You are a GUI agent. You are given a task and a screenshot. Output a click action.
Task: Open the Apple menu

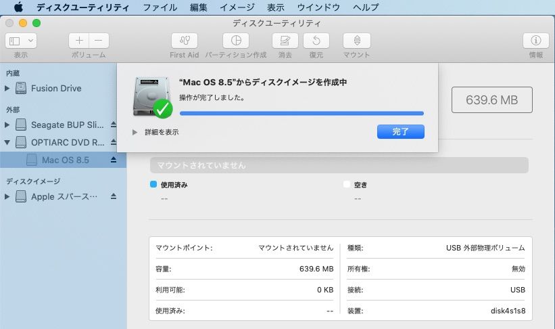click(x=18, y=7)
